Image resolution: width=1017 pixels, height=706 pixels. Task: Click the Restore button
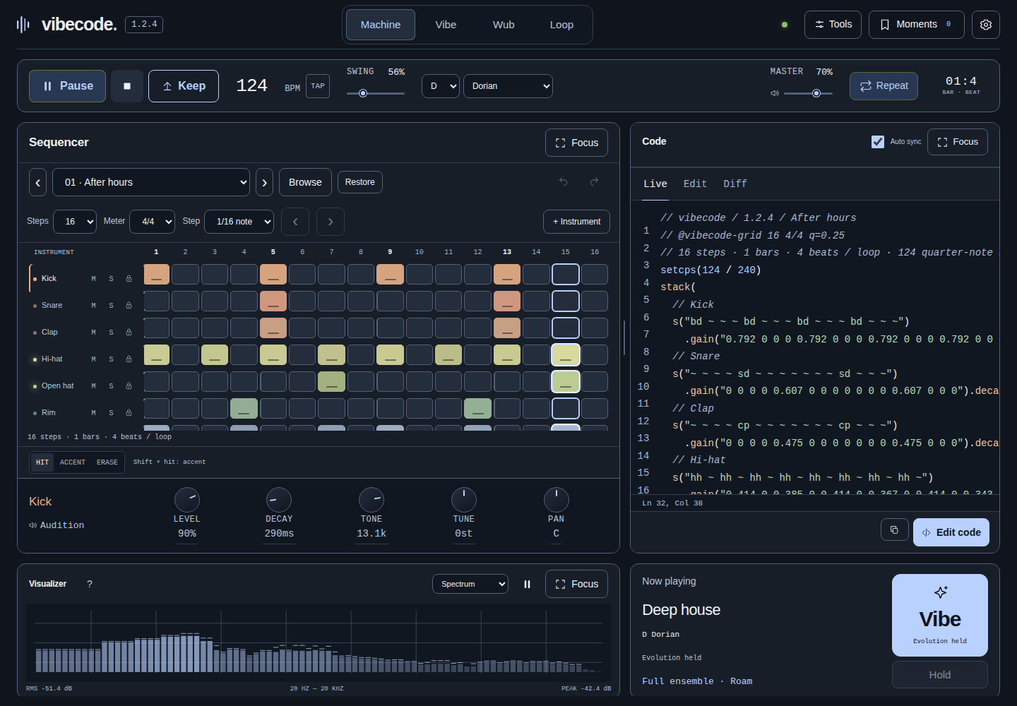[360, 182]
